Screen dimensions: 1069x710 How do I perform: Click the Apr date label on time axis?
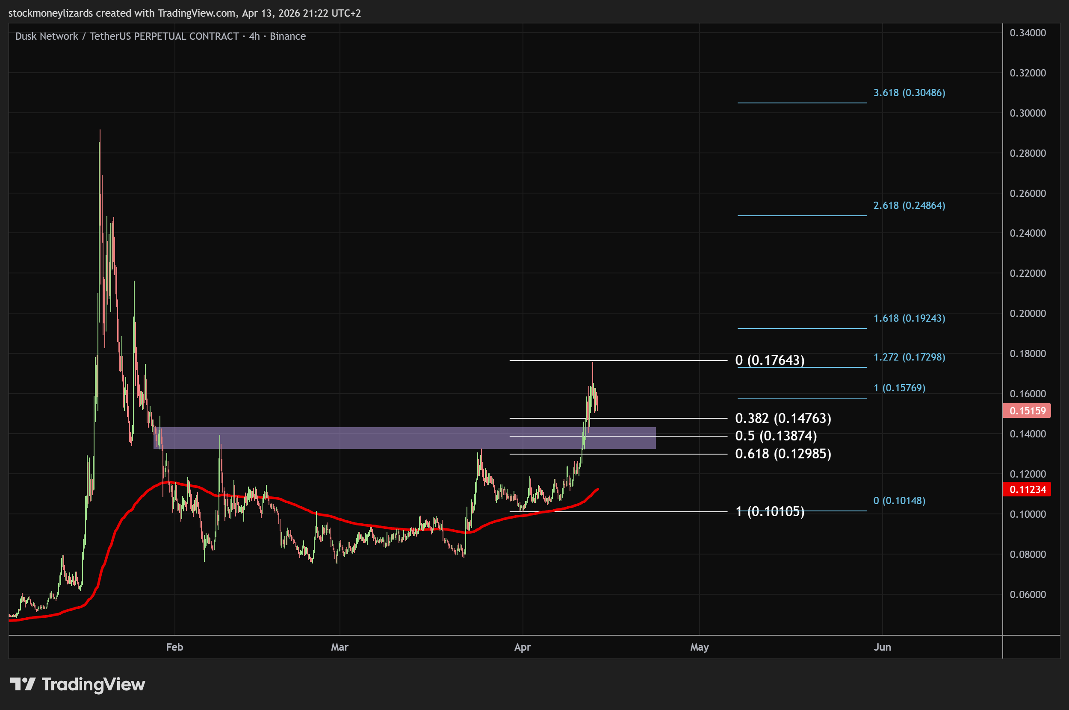(x=522, y=647)
